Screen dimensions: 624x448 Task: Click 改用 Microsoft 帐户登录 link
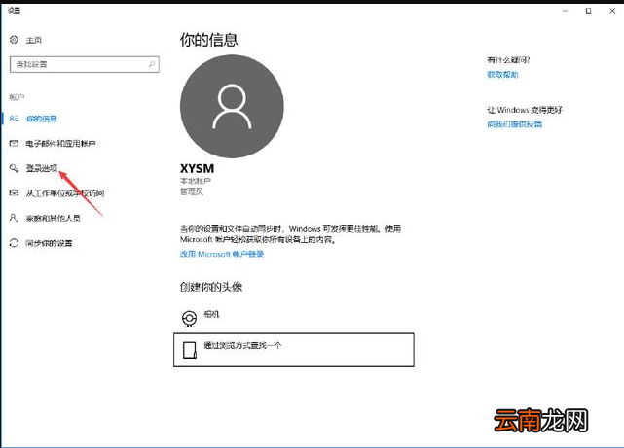tap(222, 254)
